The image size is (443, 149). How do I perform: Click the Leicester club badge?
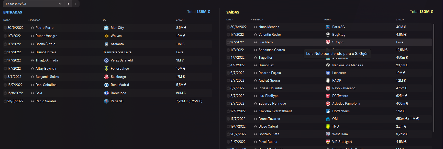(x=328, y=73)
